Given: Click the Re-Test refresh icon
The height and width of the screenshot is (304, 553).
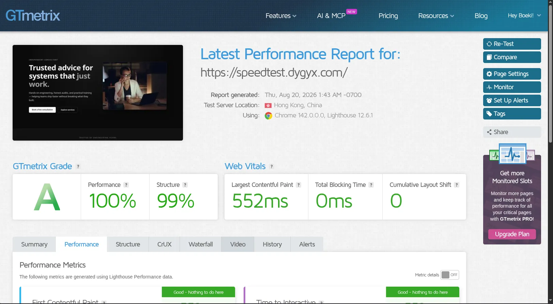Looking at the screenshot, I should (x=489, y=44).
